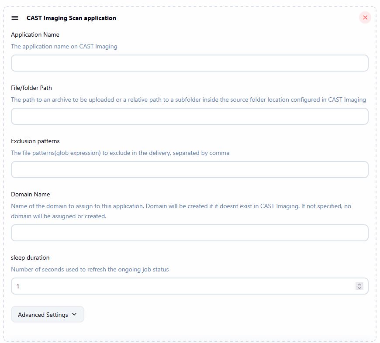Select the Exclusion patterns input field

pyautogui.click(x=190, y=170)
